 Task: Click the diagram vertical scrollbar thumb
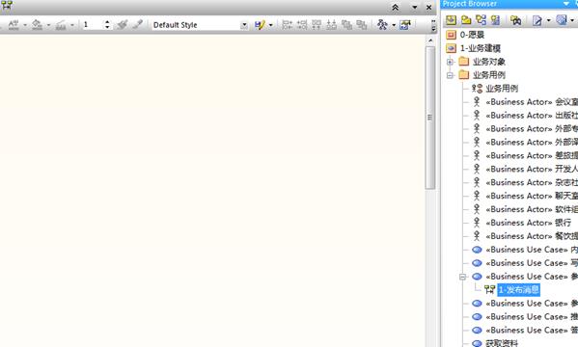430,118
